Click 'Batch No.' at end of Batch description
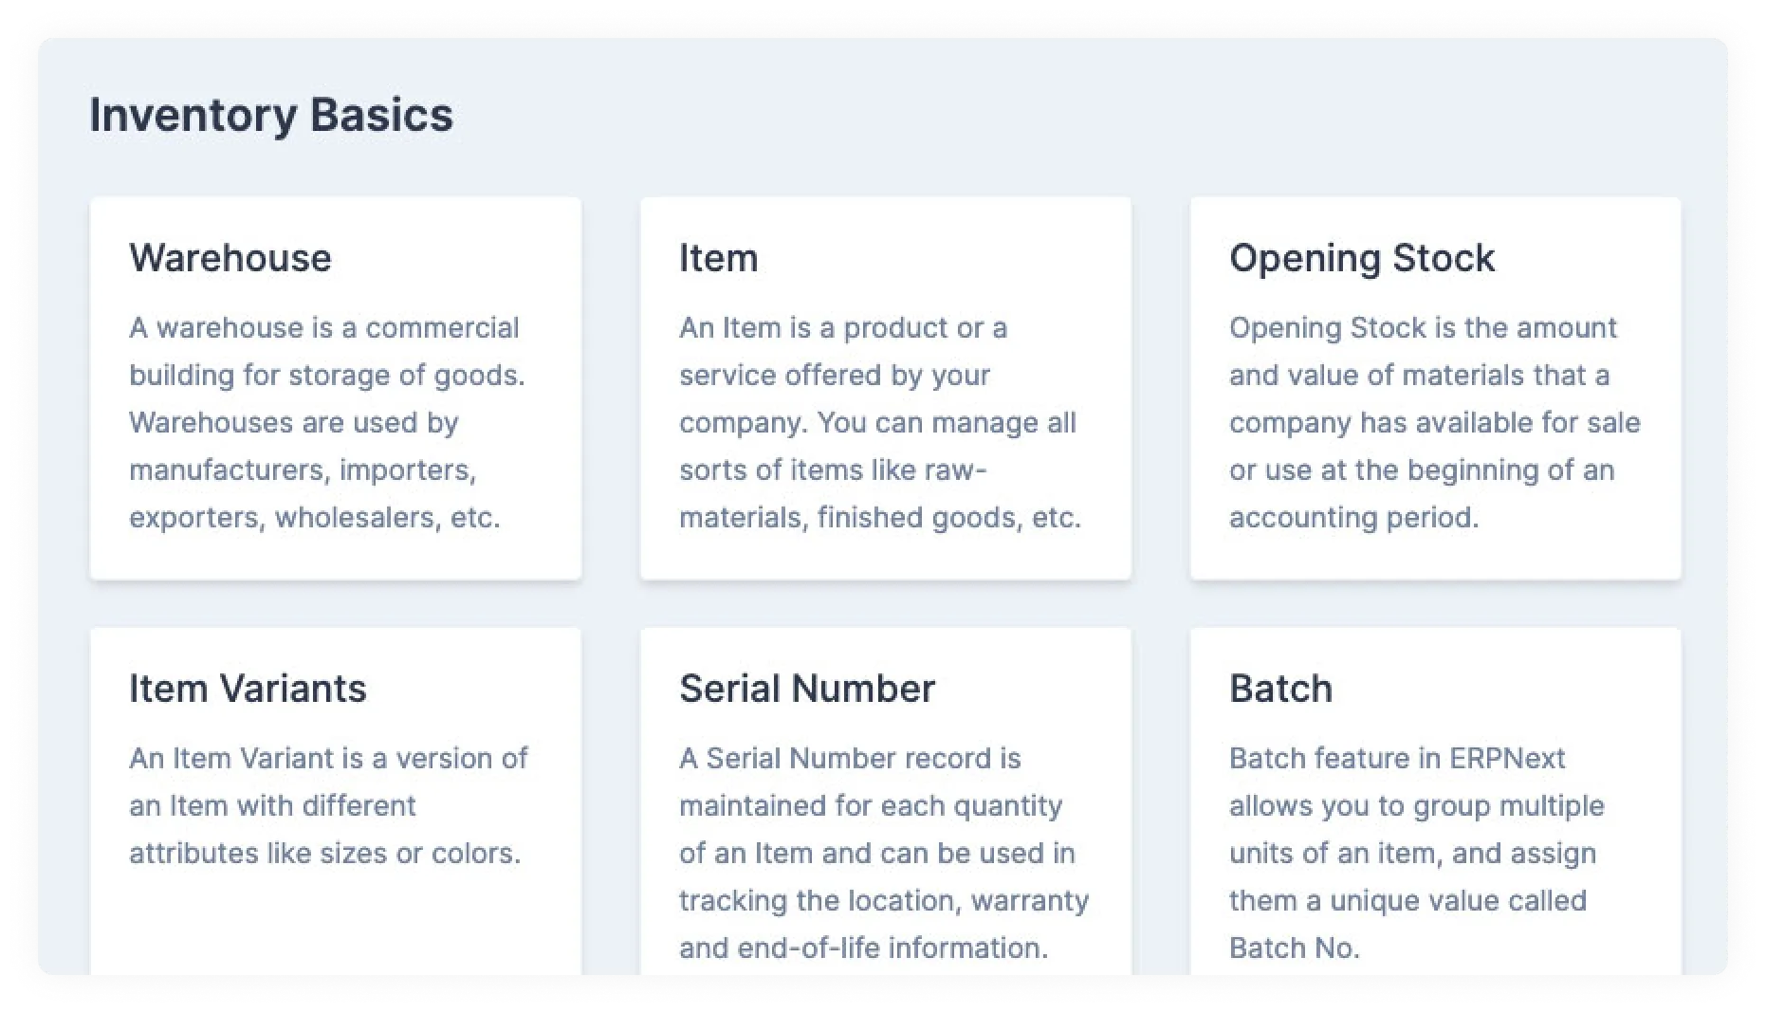1766x1013 pixels. pos(1294,948)
